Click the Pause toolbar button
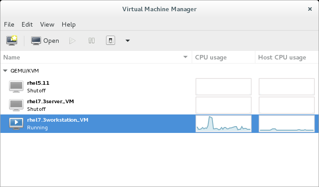Viewport: 319px width, 187px height. 92,41
